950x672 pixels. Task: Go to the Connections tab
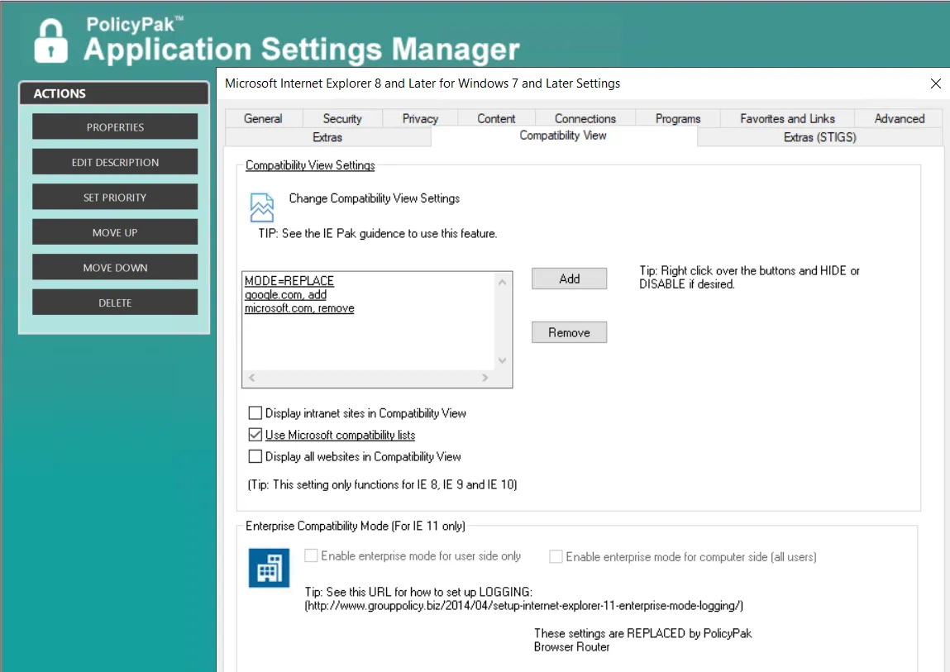click(585, 119)
